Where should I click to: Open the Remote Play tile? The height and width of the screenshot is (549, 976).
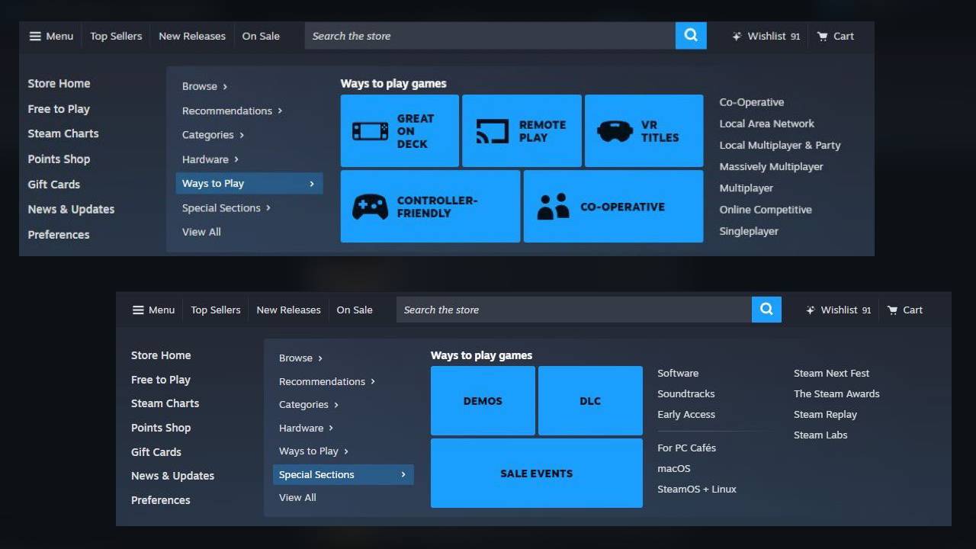(x=522, y=130)
